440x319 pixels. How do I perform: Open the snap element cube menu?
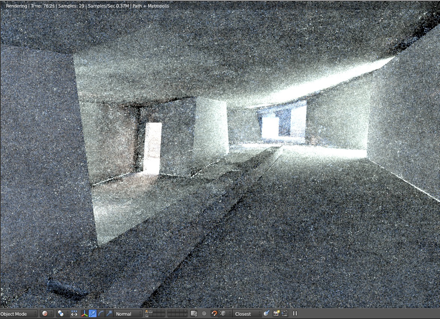click(225, 314)
